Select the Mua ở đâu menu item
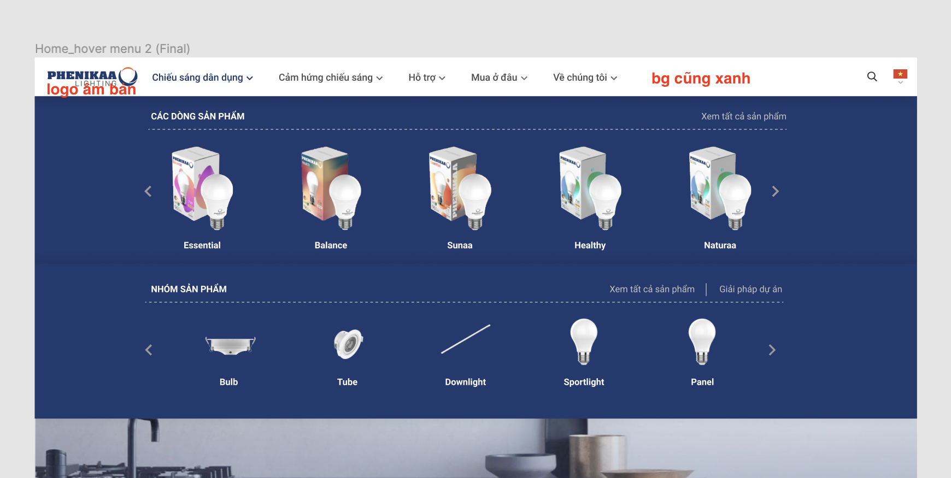Screen dimensions: 951x478 pyautogui.click(x=498, y=77)
